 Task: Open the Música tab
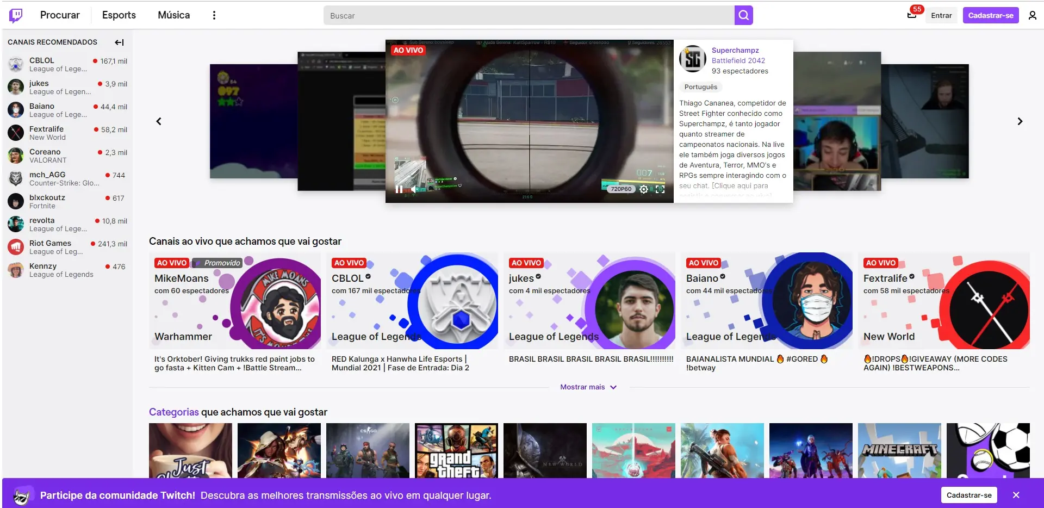click(173, 15)
